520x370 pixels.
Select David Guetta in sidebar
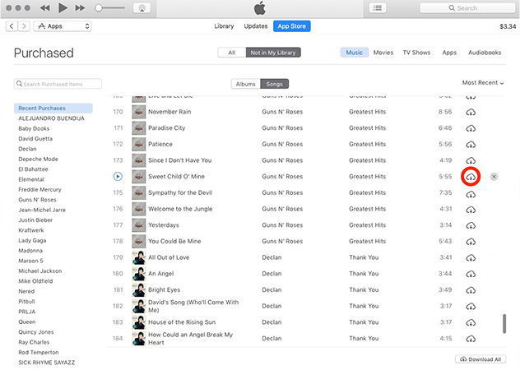35,139
